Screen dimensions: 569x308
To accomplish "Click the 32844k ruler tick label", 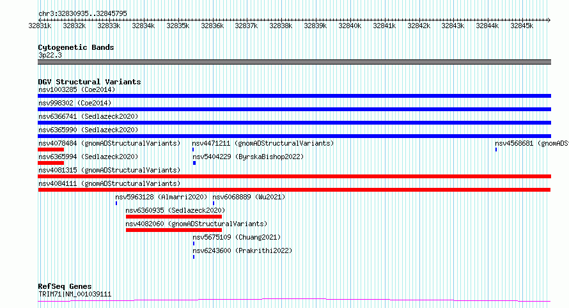I will tap(487, 26).
